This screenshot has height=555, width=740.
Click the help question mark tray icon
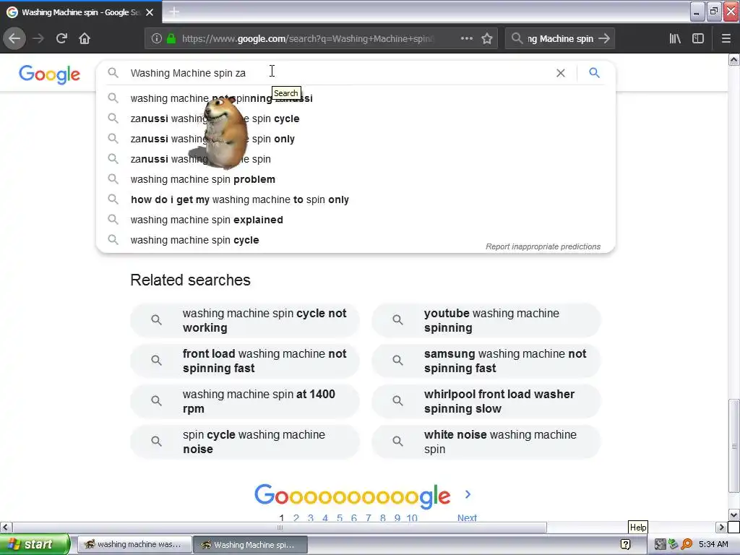pyautogui.click(x=625, y=544)
